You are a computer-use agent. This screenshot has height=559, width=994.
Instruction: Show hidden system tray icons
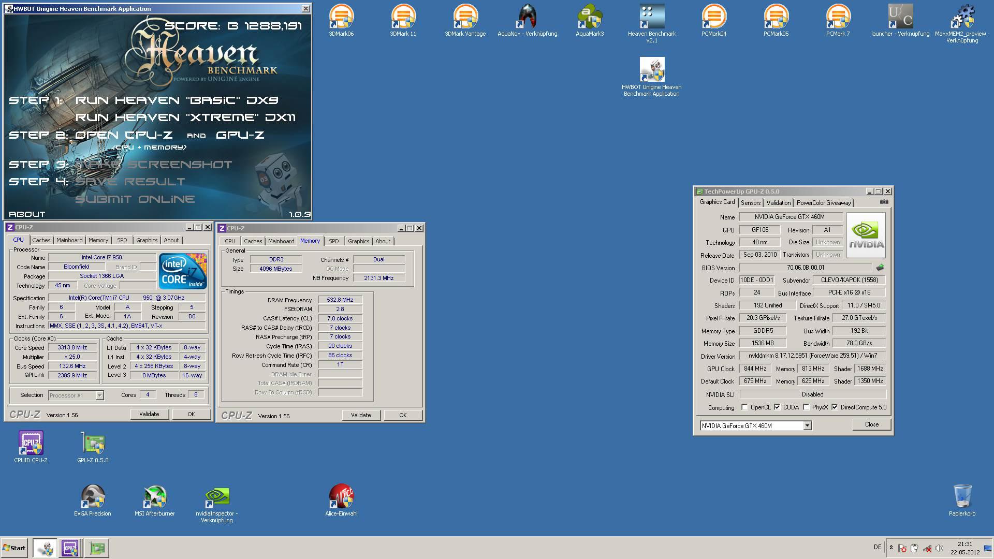click(x=891, y=547)
